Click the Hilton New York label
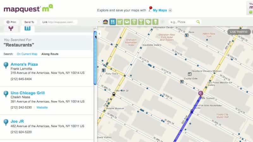253x142 pixels. pyautogui.click(x=209, y=35)
